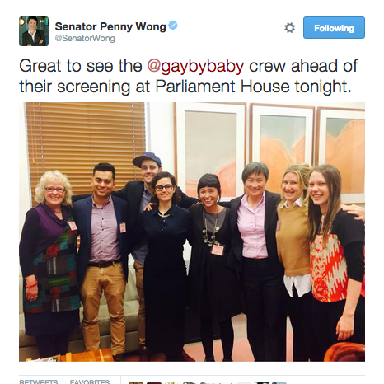Click the blue verified badge
The image size is (384, 384).
point(173,26)
